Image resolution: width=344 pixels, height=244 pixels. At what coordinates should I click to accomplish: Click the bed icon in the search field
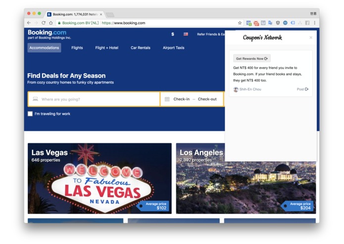[x=35, y=99]
